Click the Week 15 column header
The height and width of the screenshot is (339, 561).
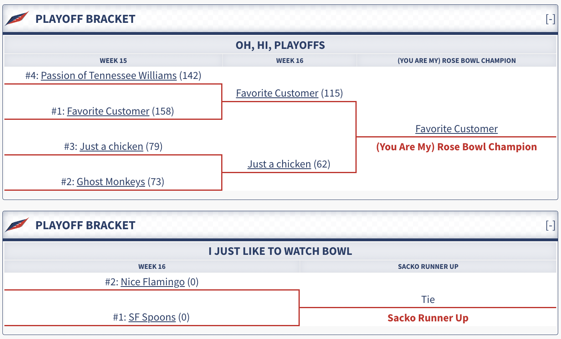(x=113, y=61)
